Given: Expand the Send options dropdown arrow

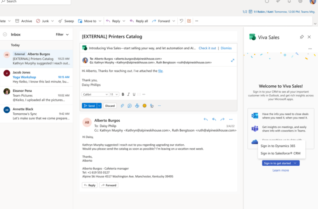Looking at the screenshot, I should click(99, 106).
